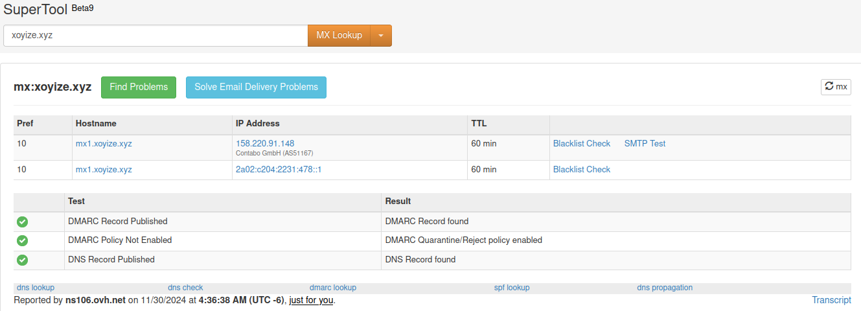Click the domain input field containing xoyize.xyz
Screen dimensions: 861x311
point(155,36)
